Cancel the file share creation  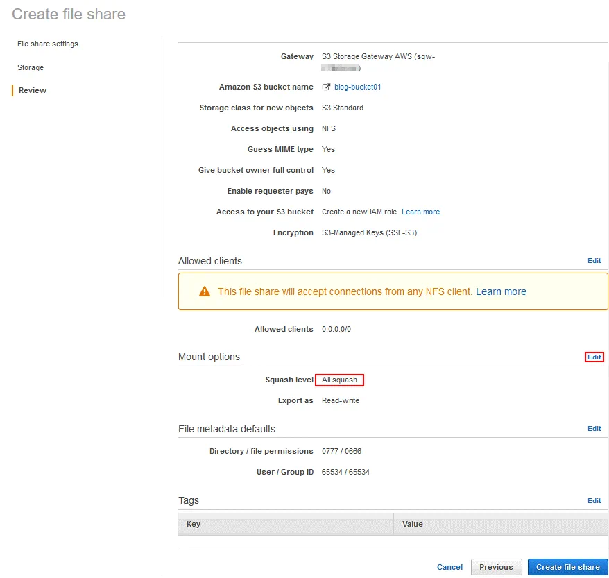[449, 567]
